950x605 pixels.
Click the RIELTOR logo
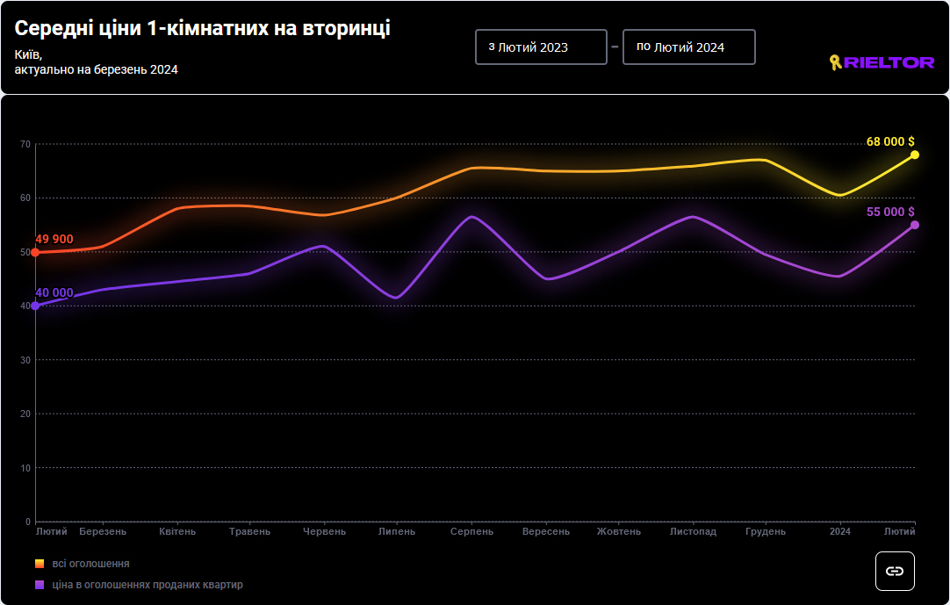[881, 62]
